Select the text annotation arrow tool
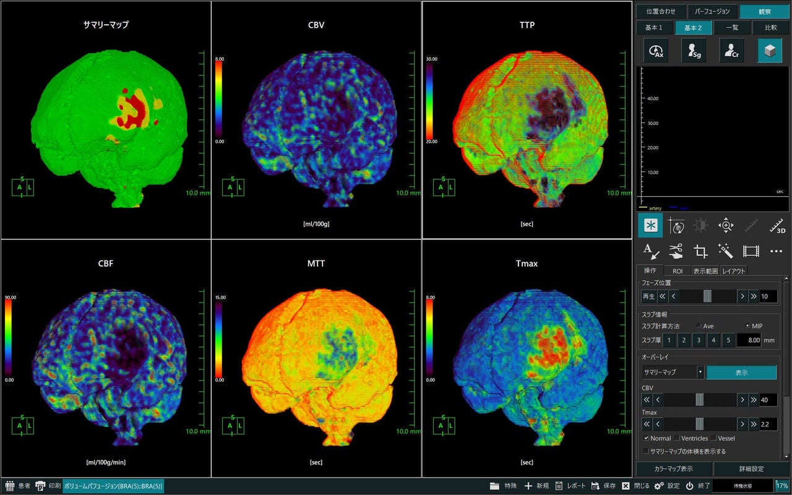 [x=650, y=251]
